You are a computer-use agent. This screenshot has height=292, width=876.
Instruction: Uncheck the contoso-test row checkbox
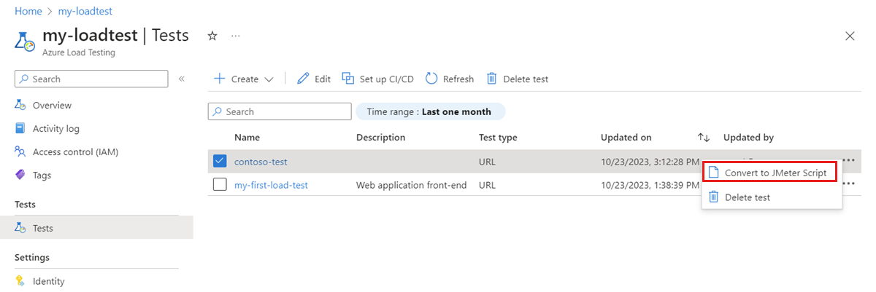[x=220, y=162]
